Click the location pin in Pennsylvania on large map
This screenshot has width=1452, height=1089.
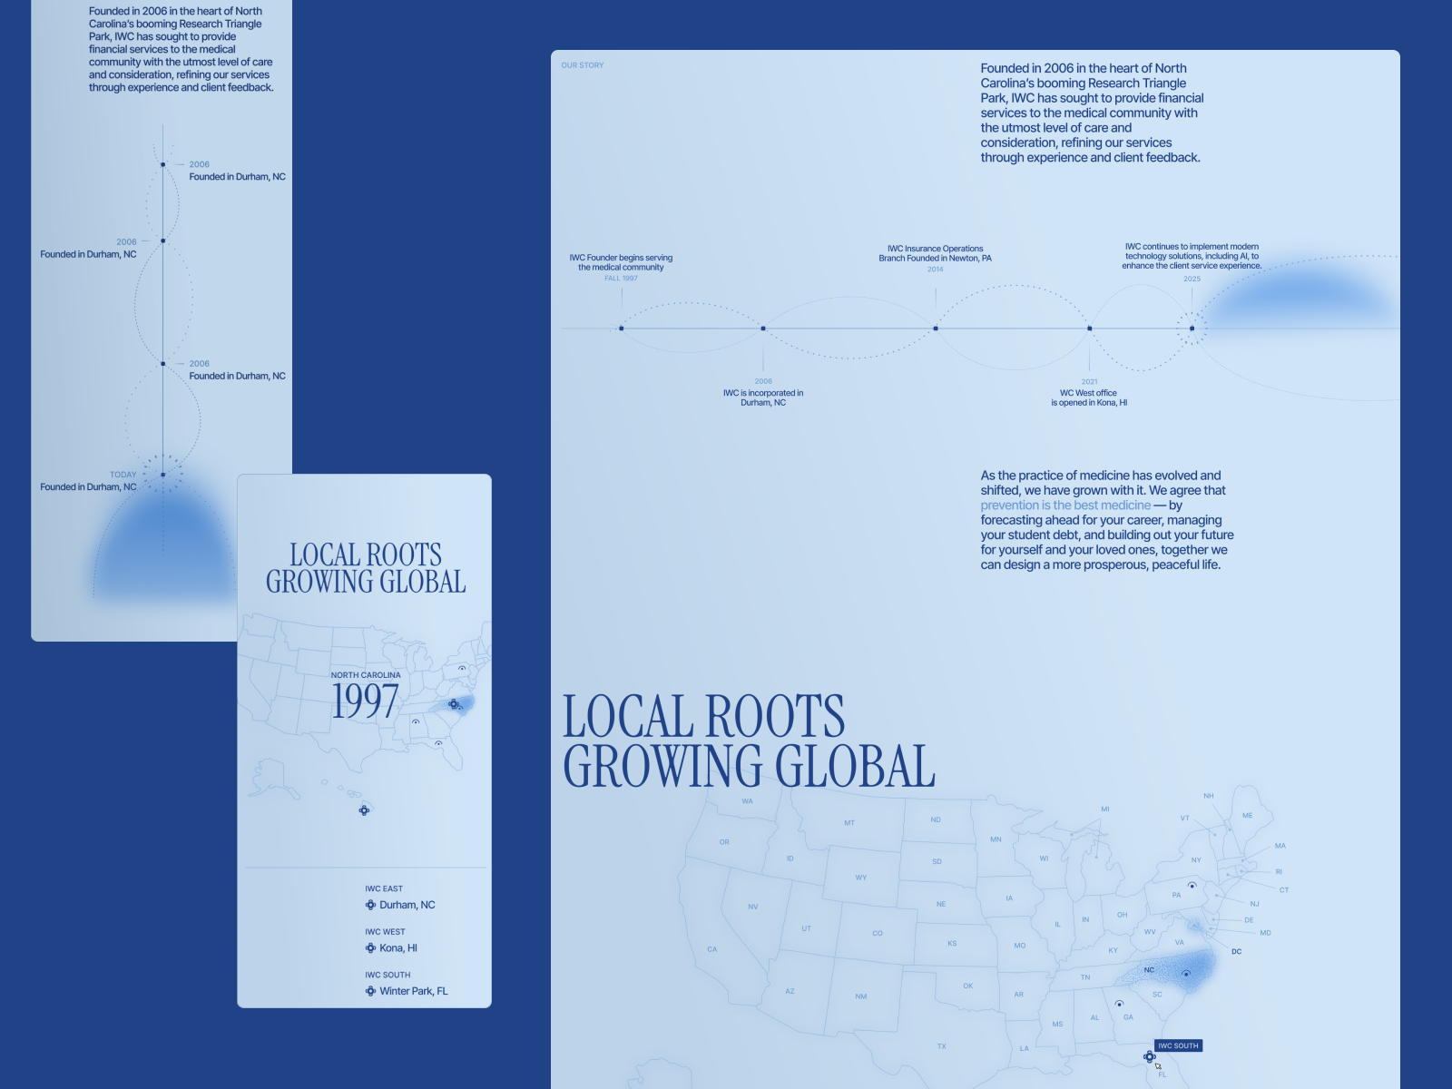coord(1192,885)
